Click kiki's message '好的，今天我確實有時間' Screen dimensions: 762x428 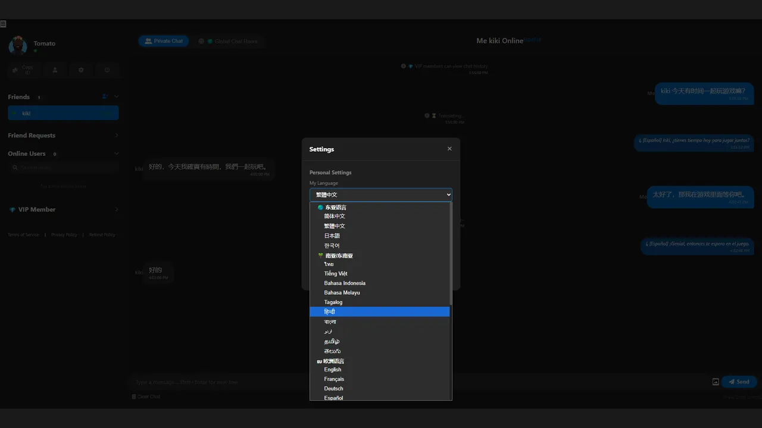(x=208, y=169)
